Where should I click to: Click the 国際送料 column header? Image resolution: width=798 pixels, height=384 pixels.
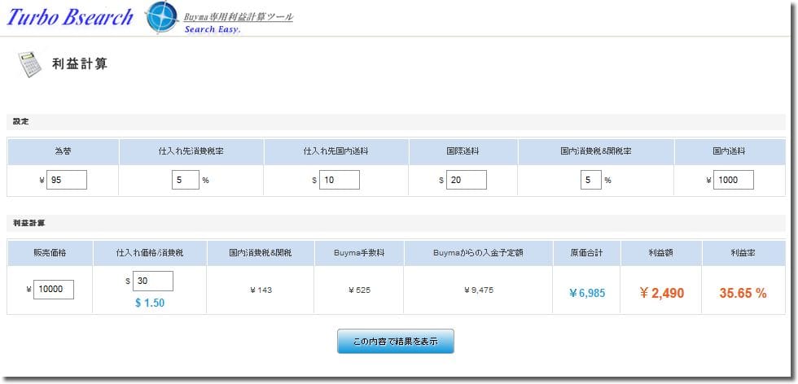click(463, 151)
